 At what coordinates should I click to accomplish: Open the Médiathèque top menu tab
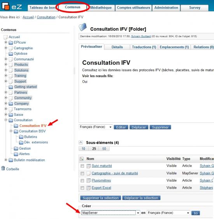point(101,8)
